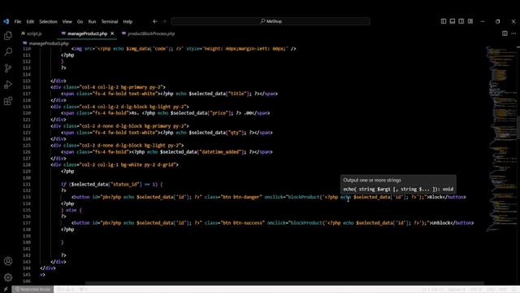This screenshot has height=293, width=520.
Task: Click the "qty" array key text
Action: (236, 133)
